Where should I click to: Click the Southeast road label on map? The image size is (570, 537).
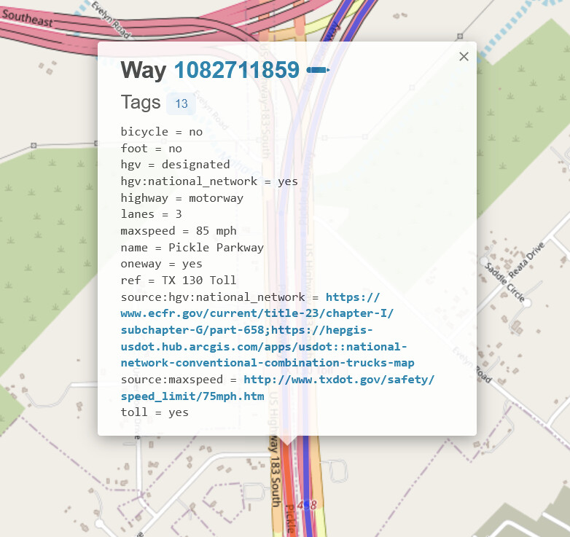click(x=27, y=21)
